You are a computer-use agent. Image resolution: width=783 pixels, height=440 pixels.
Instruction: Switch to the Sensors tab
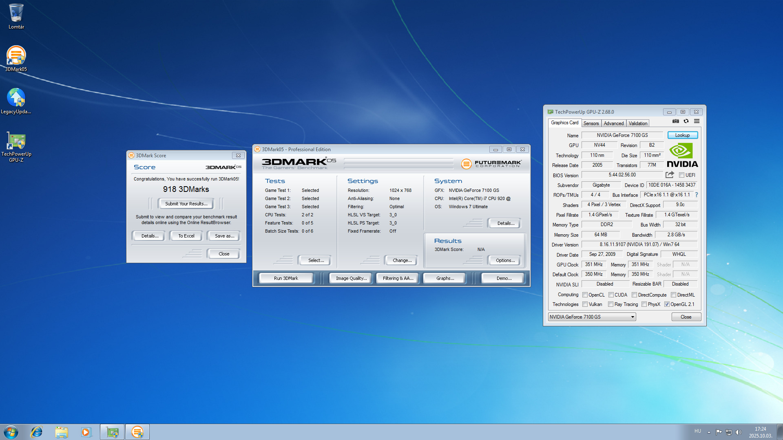coord(591,123)
